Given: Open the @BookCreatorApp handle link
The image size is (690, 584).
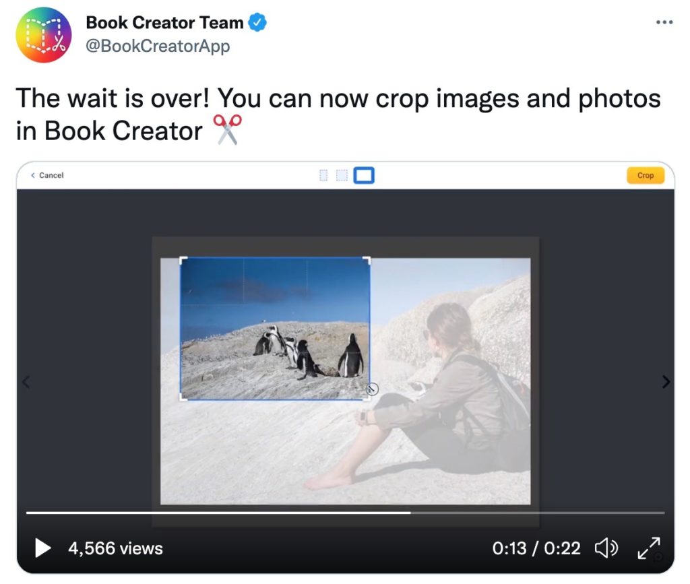Looking at the screenshot, I should pos(158,46).
